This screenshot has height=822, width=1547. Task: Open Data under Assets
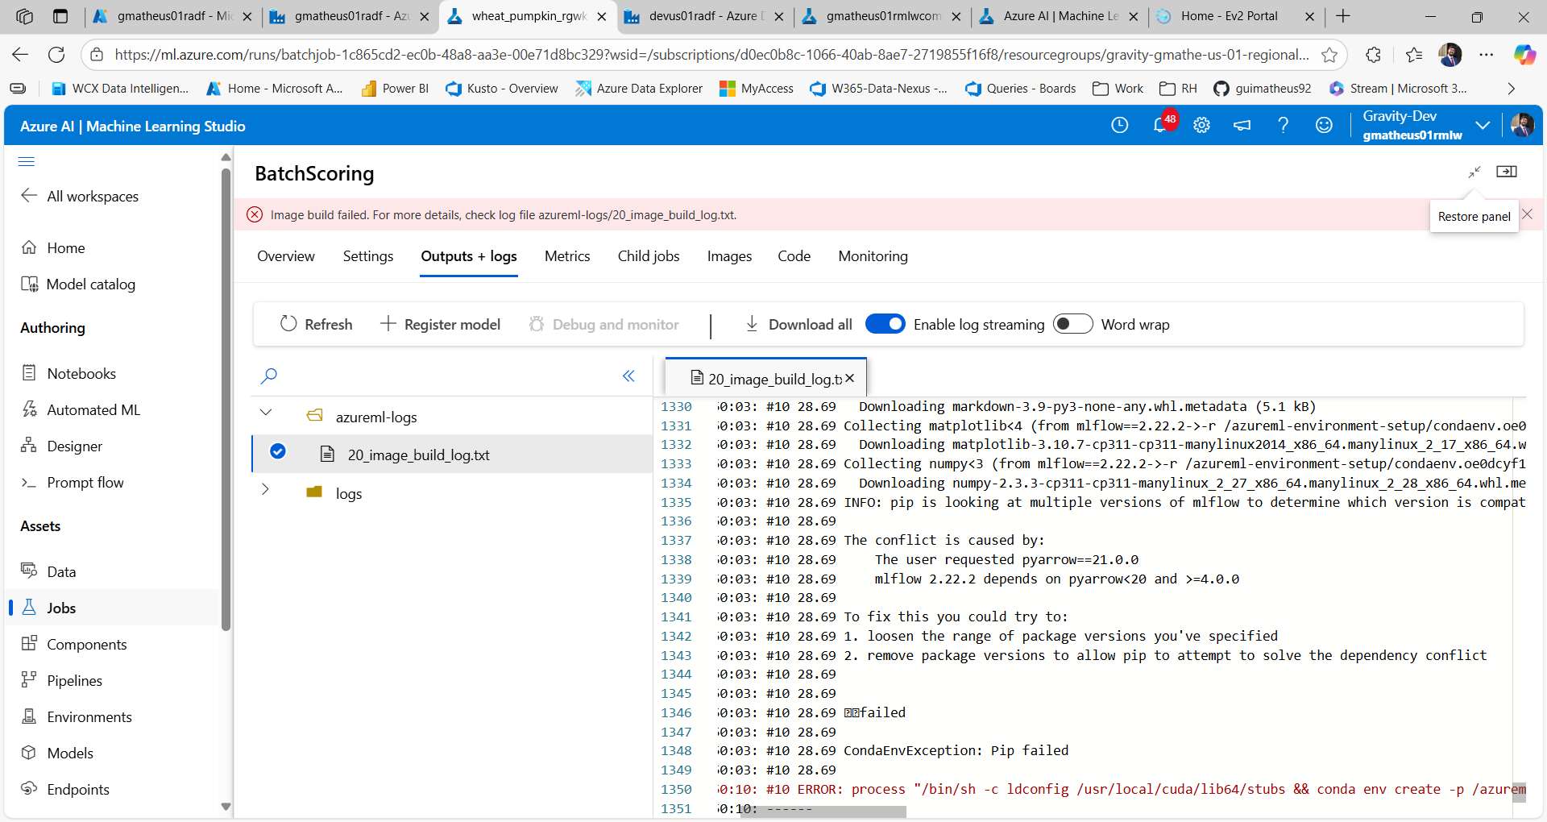(48, 571)
